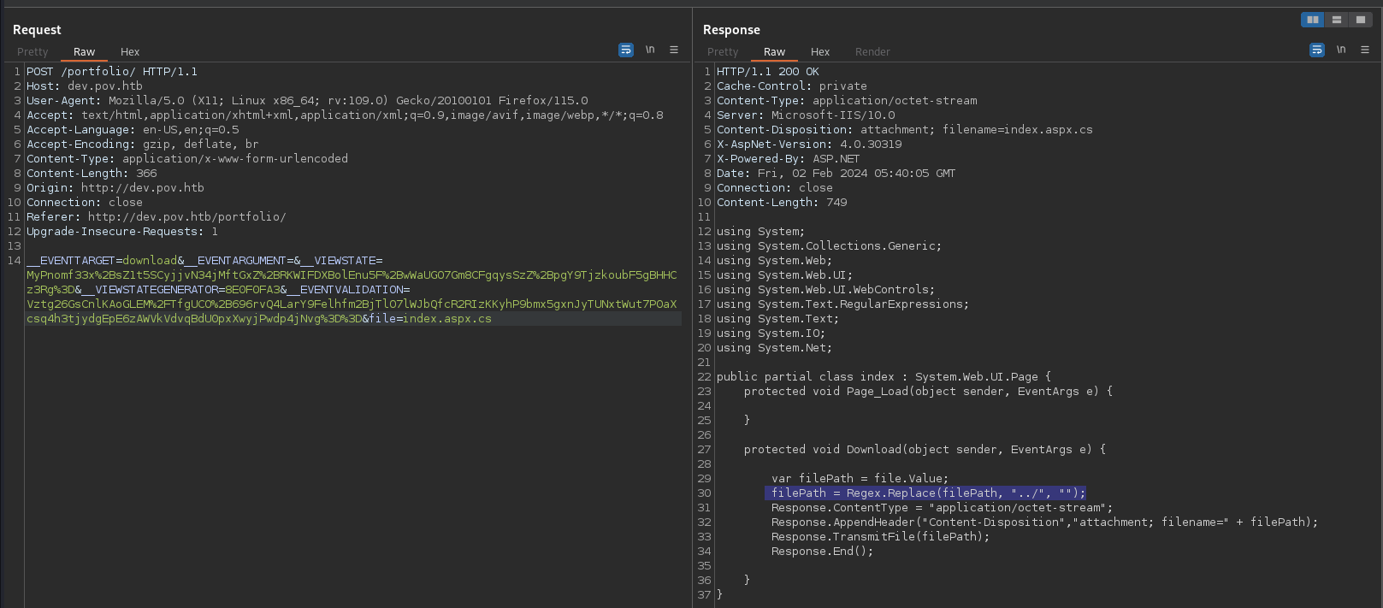Open hamburger options menu in Request panel
Screen dimensions: 1383x608
(x=674, y=50)
